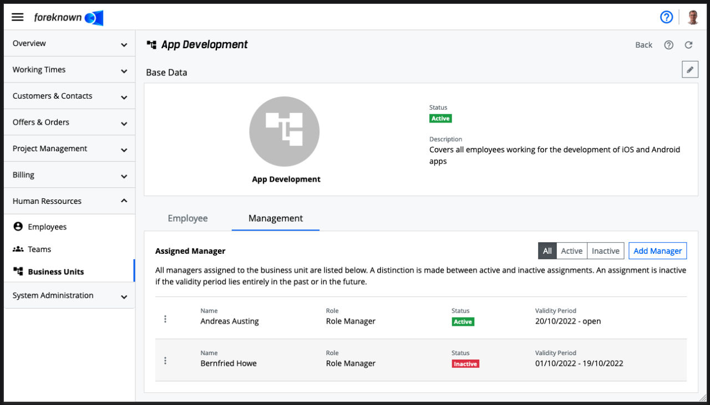Viewport: 710px width, 405px height.
Task: Open the three-dot menu for Bernfried Howe
Action: tap(165, 361)
